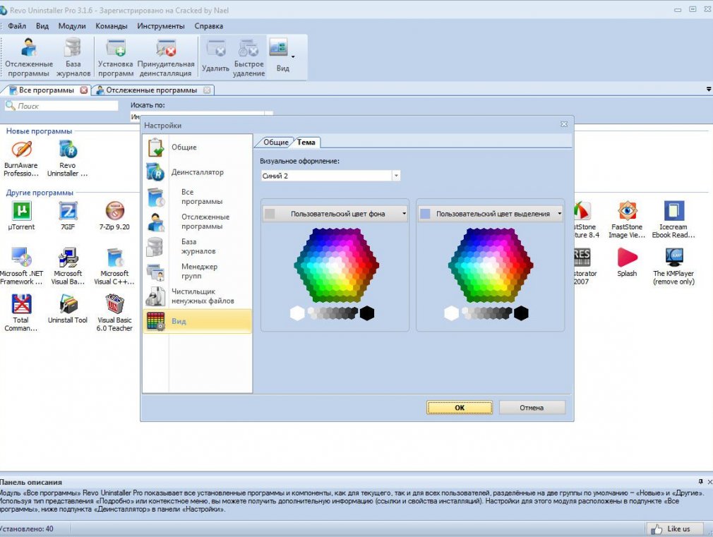Viewport: 713px width, 537px height.
Task: Open the Инструменты menu
Action: click(161, 26)
